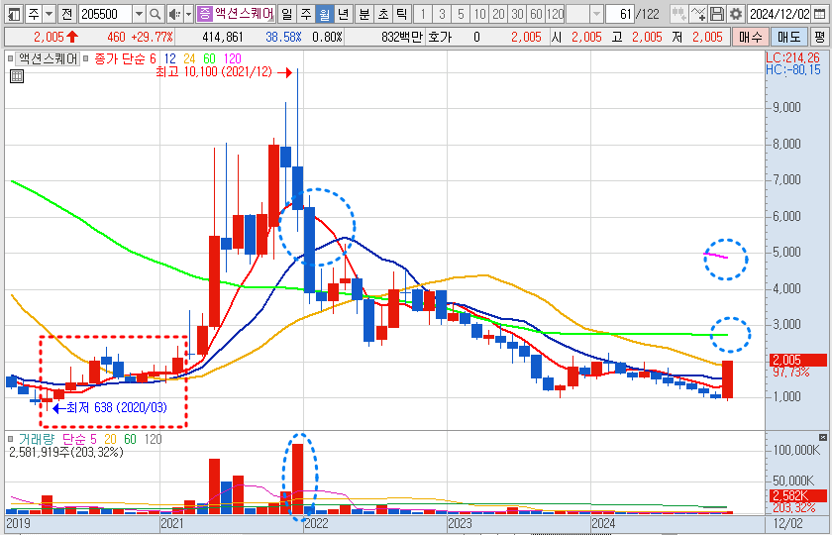Click the volume value 414,861
The width and height of the screenshot is (832, 535).
point(223,38)
